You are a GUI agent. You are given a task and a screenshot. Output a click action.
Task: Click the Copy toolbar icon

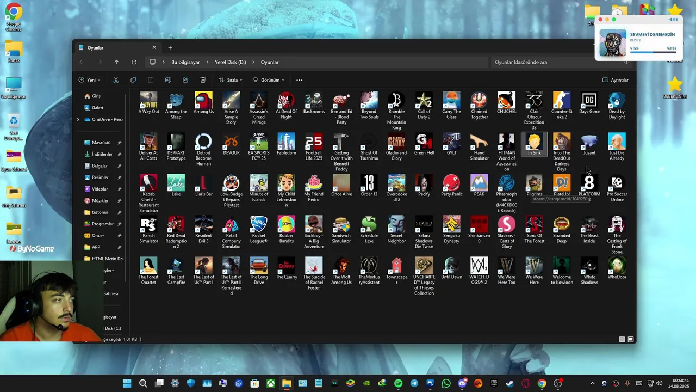tap(133, 80)
